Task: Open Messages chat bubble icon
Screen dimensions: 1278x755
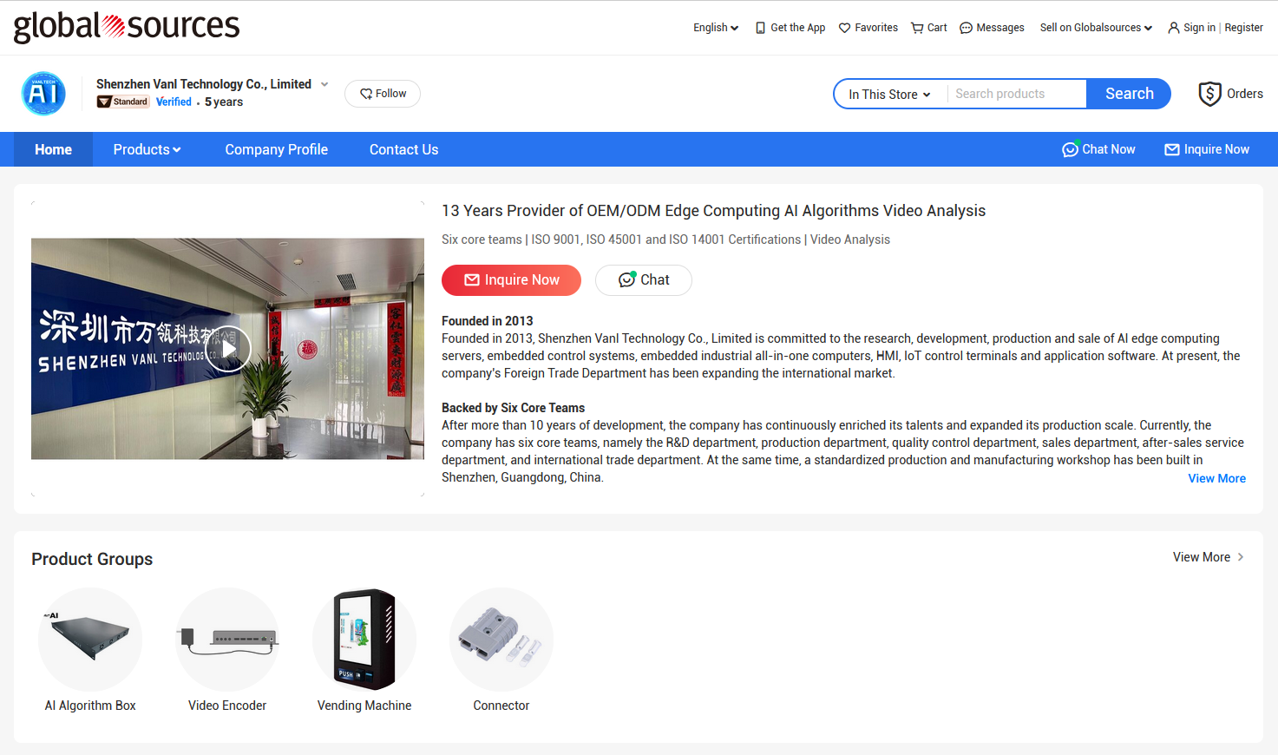Action: click(966, 28)
